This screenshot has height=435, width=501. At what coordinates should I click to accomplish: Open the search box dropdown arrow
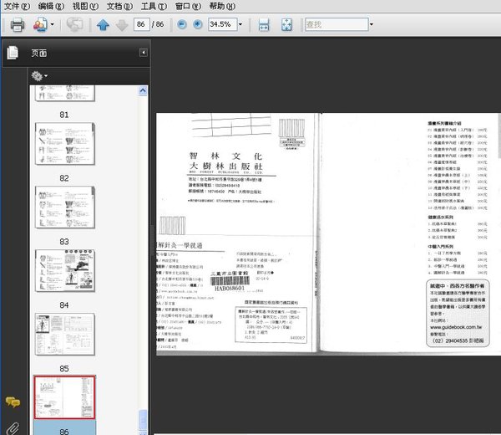[x=371, y=24]
